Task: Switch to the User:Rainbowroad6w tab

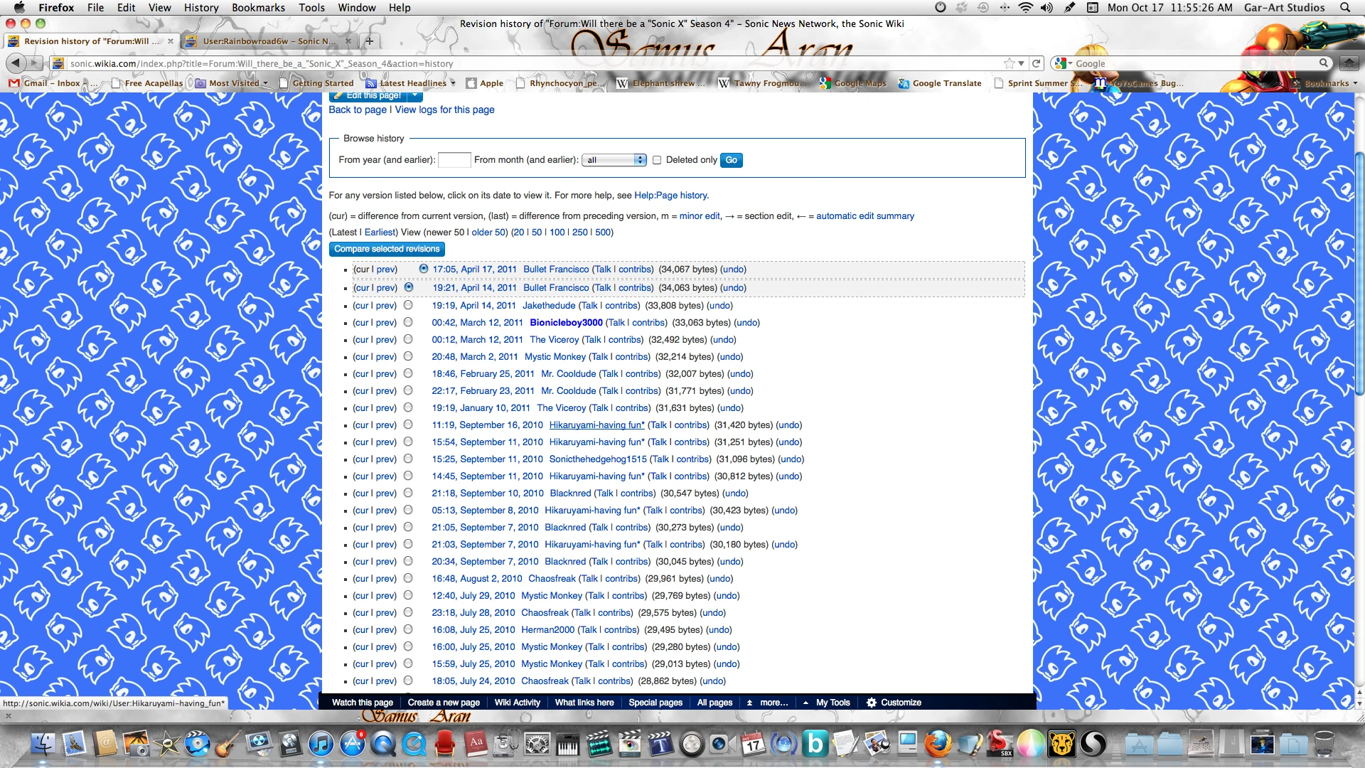Action: (x=268, y=41)
